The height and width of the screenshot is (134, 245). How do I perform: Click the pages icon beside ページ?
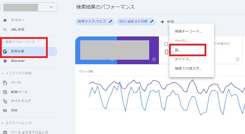pyautogui.click(x=5, y=83)
